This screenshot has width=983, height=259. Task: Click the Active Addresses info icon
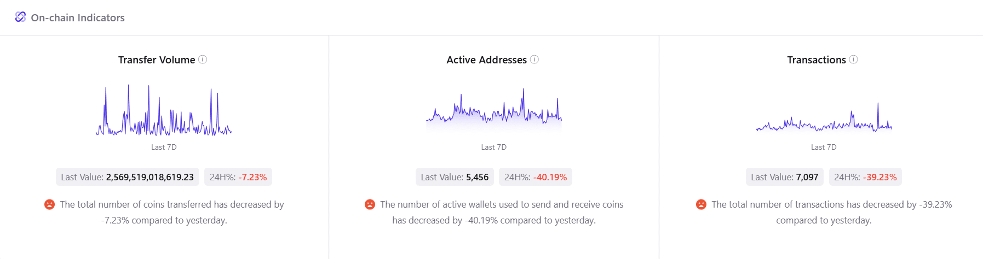point(534,60)
